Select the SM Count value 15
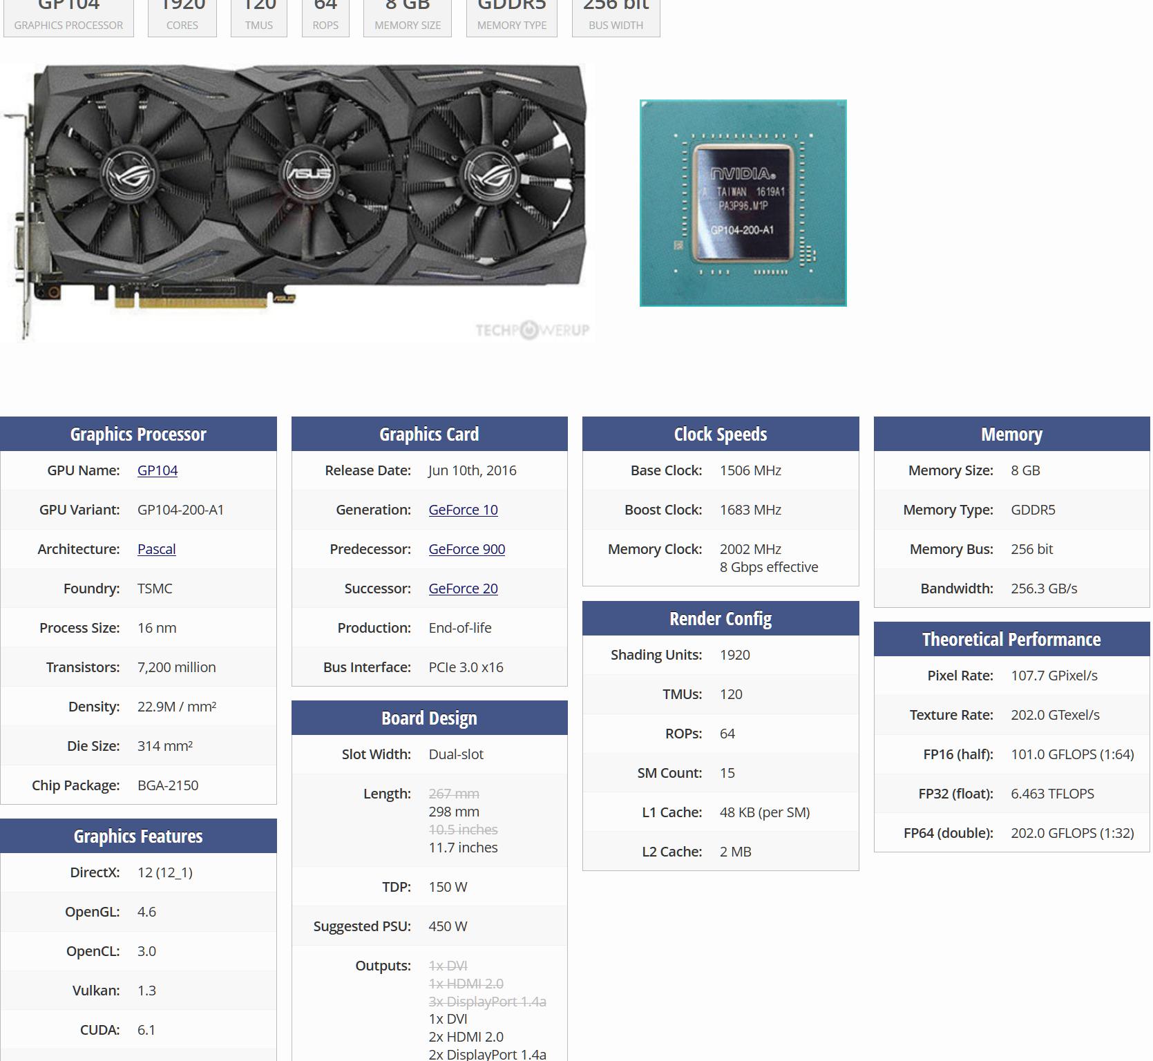Image resolution: width=1153 pixels, height=1061 pixels. (727, 773)
